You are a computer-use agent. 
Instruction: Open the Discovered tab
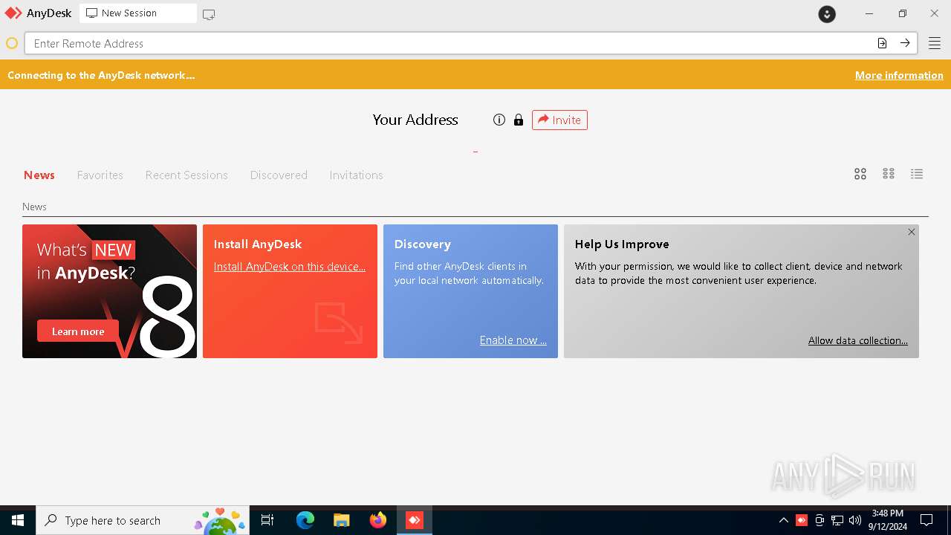click(279, 175)
